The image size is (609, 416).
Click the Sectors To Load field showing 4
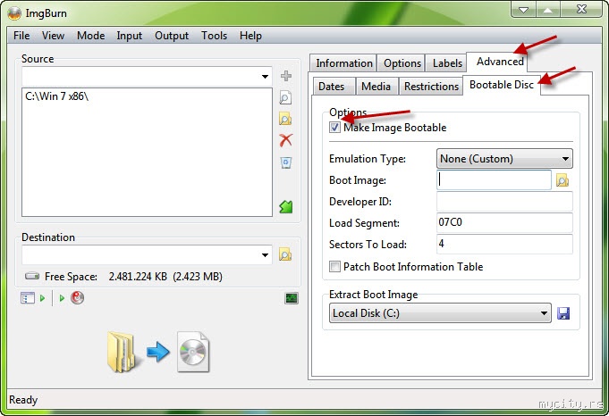click(504, 244)
